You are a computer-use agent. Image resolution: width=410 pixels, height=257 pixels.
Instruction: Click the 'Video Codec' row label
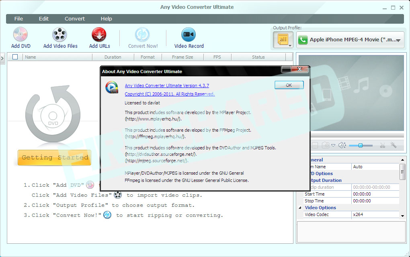click(317, 214)
